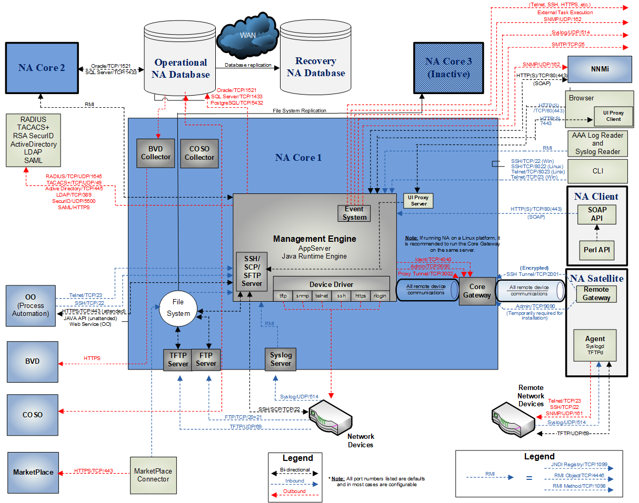639x503 pixels.
Task: Click the BVD Collector box
Action: [155, 152]
